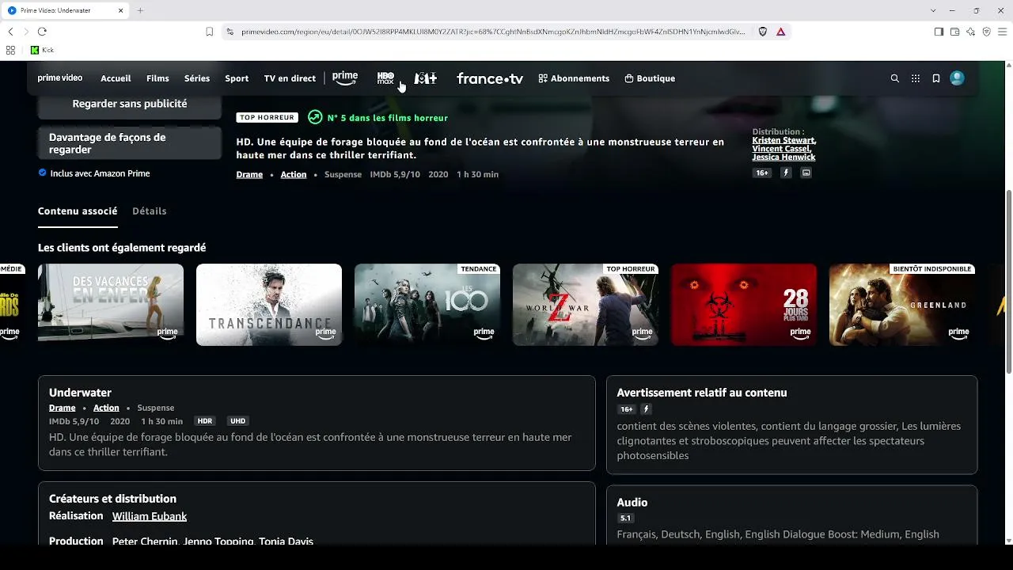Open the tab search chevron

point(933,10)
